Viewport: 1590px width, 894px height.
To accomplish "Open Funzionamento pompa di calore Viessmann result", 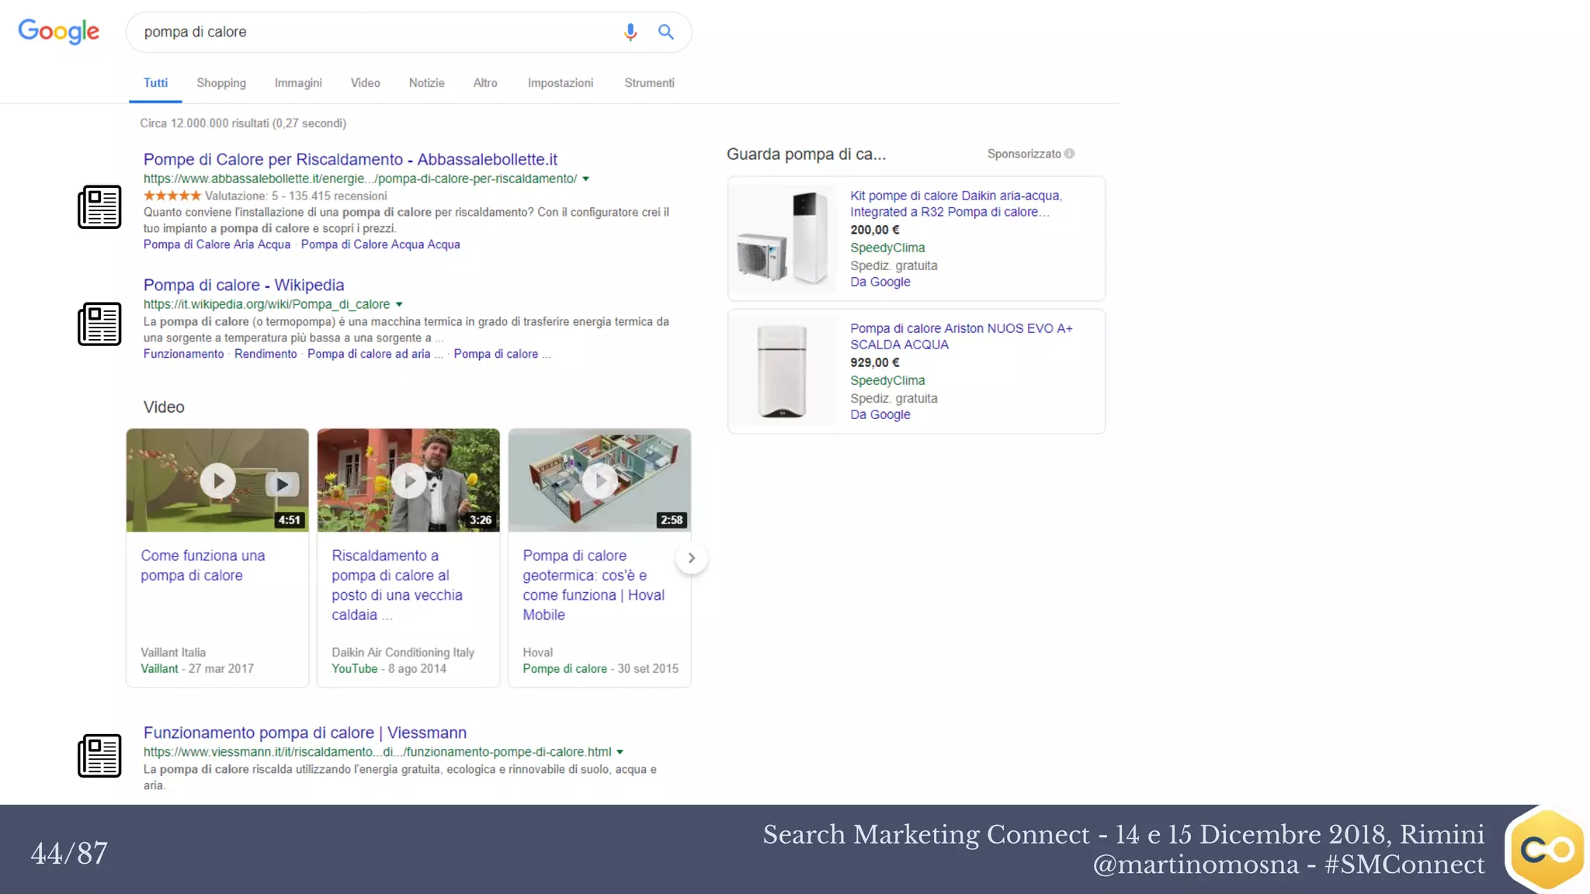I will (x=305, y=733).
